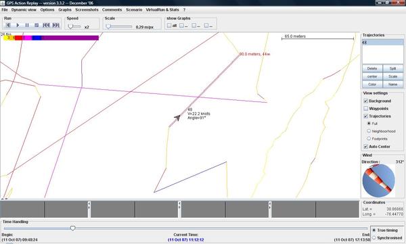The height and width of the screenshot is (244, 406).
Task: Fast forward to the end of the run
Action: (x=56, y=25)
